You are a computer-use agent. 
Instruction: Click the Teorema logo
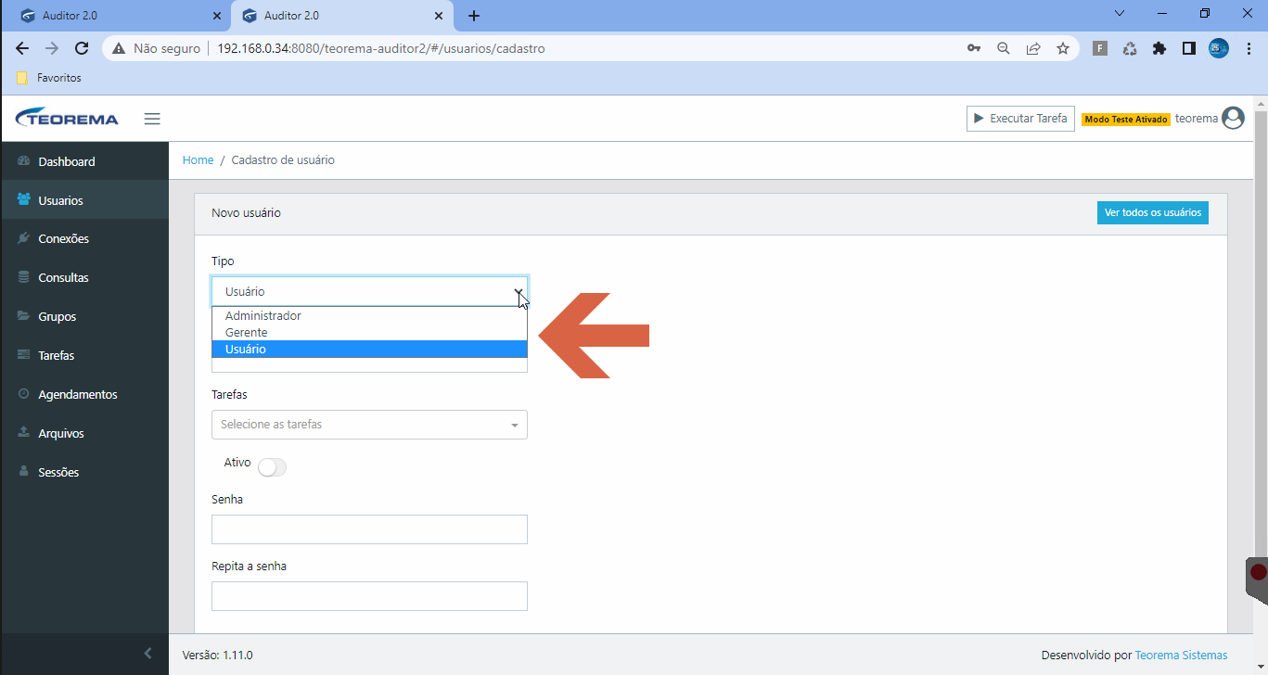click(68, 118)
